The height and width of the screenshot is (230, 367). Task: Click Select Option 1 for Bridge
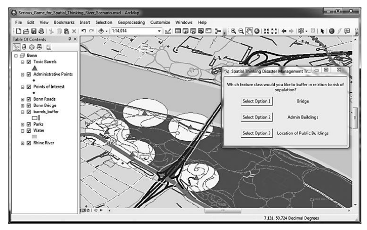(x=256, y=101)
